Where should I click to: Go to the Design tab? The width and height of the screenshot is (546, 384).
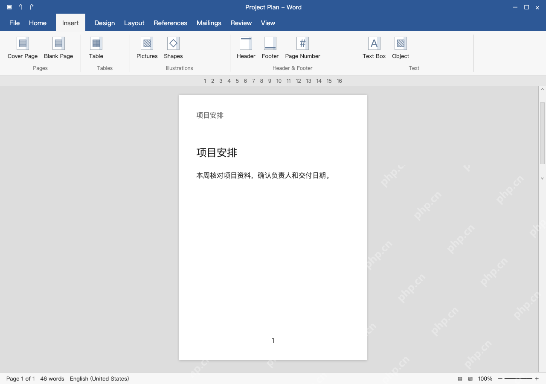(x=105, y=23)
